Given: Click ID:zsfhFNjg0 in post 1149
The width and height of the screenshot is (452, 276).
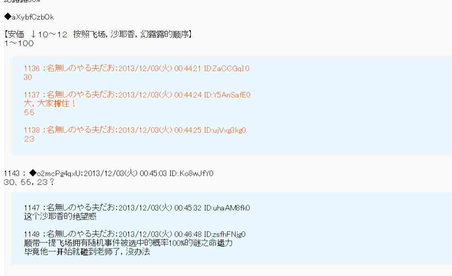Looking at the screenshot, I should [x=225, y=234].
